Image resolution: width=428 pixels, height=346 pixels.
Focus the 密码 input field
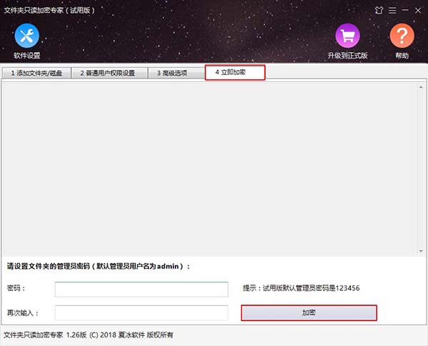141,289
